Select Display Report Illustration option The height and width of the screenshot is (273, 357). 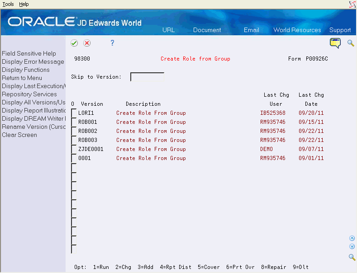pos(33,111)
